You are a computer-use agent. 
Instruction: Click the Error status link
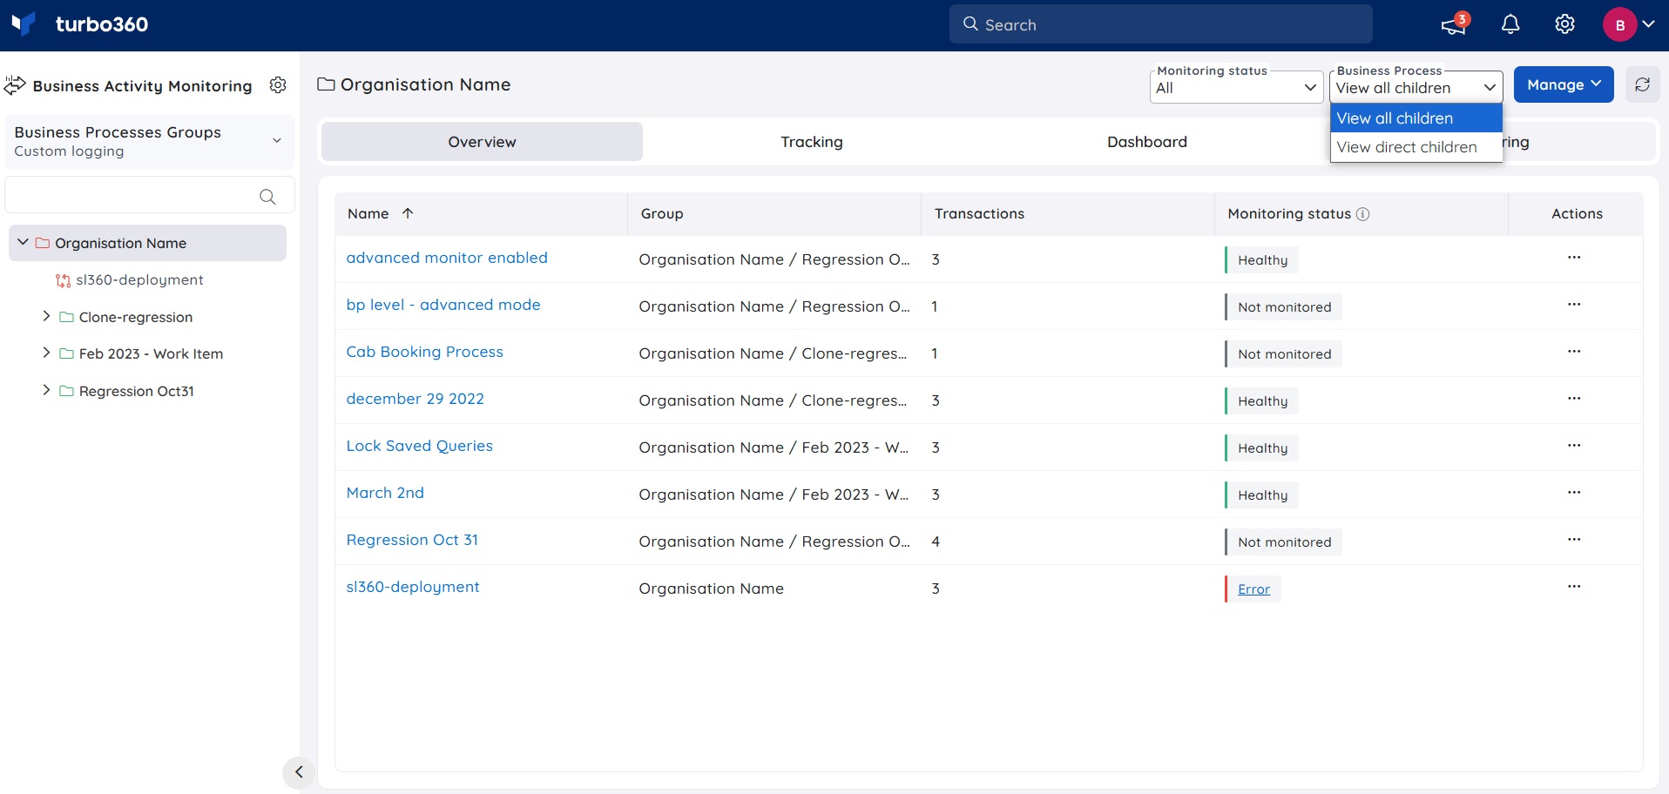1253,589
